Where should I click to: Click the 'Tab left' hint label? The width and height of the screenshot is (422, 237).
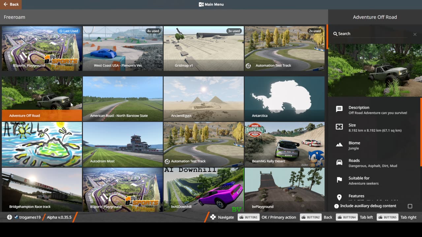tap(366, 217)
